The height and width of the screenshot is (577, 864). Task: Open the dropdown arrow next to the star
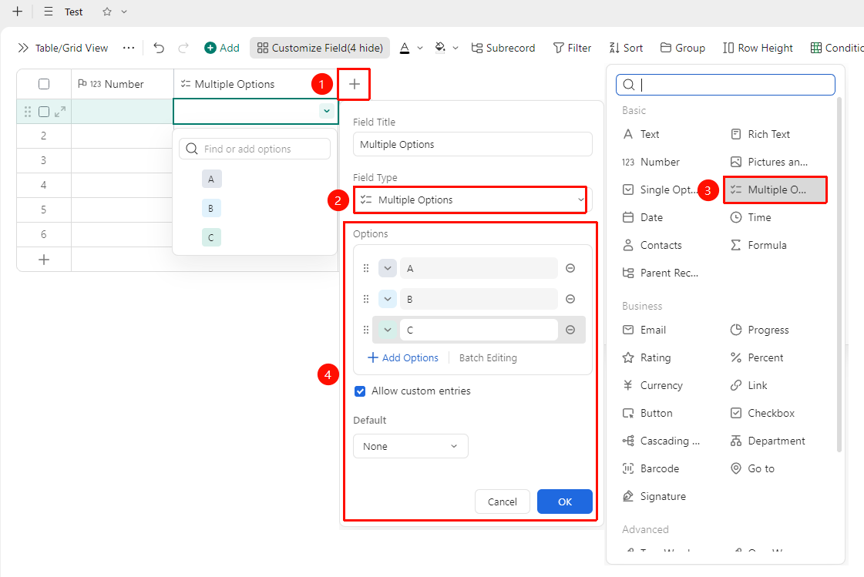[124, 12]
